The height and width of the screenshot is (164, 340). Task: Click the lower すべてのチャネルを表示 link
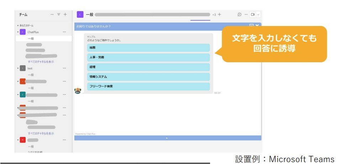pyautogui.click(x=41, y=133)
